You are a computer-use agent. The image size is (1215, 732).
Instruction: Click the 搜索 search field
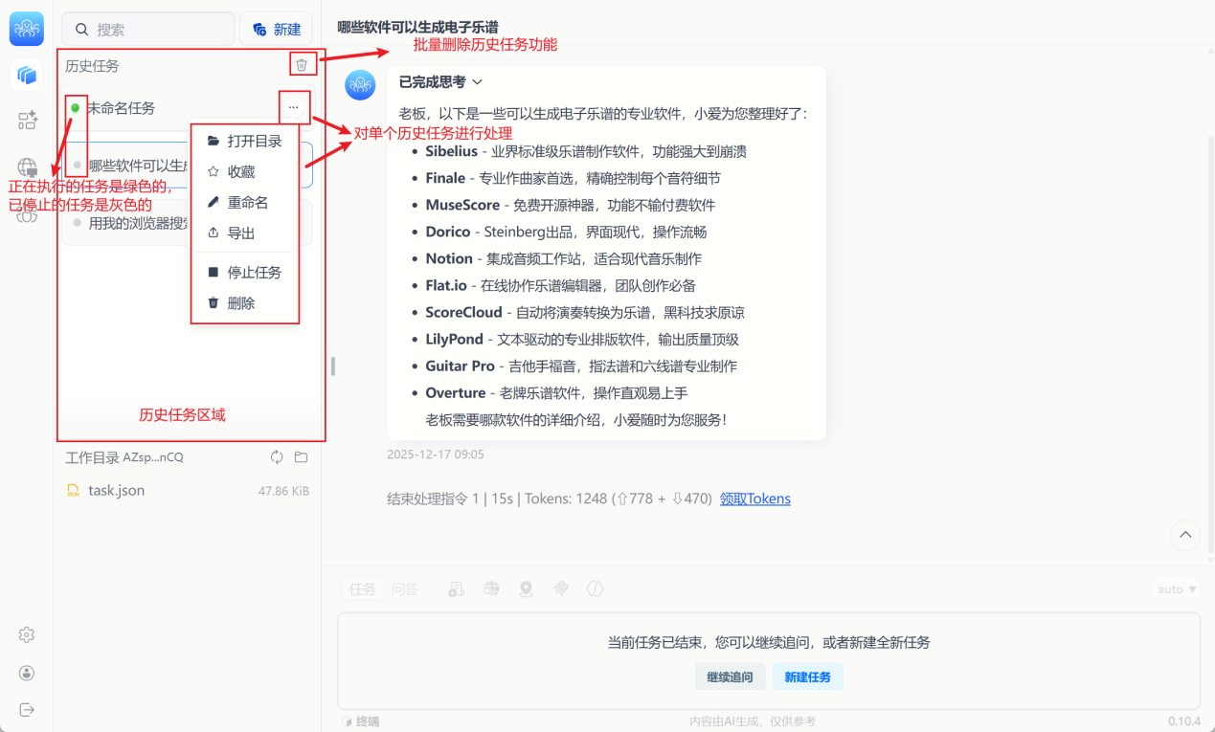pos(148,30)
